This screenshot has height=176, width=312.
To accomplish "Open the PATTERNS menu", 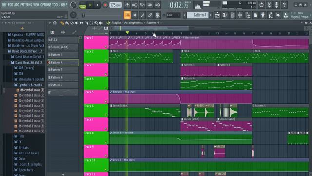I will click(x=26, y=5).
